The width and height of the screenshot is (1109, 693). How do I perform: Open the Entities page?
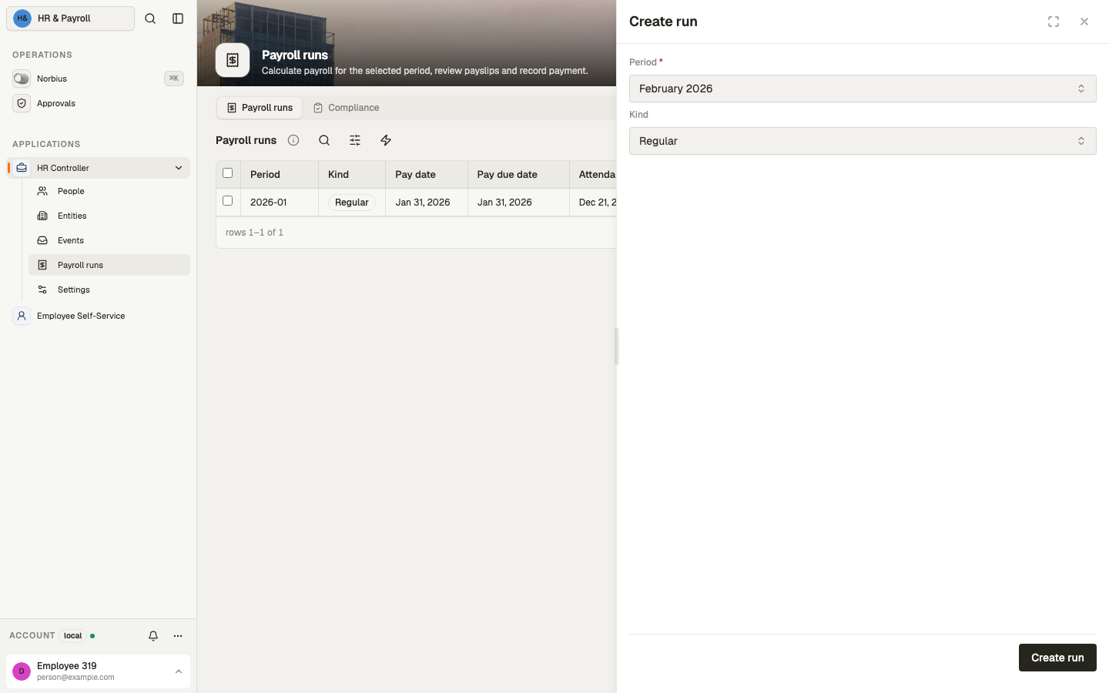pyautogui.click(x=109, y=216)
